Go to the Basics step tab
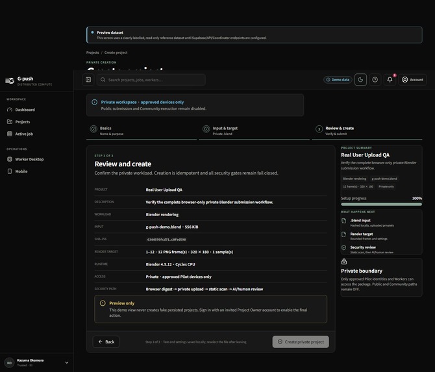The height and width of the screenshot is (372, 435). tap(142, 130)
